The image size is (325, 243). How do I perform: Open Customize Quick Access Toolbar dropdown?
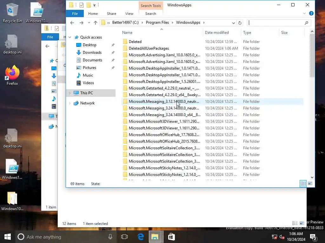[94, 5]
